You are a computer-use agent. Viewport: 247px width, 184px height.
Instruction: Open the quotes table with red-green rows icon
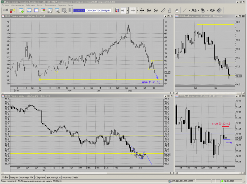click(43, 11)
